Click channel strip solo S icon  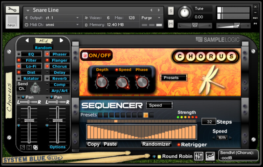pos(22,147)
